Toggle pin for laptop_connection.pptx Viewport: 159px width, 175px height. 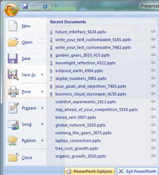tap(153, 140)
